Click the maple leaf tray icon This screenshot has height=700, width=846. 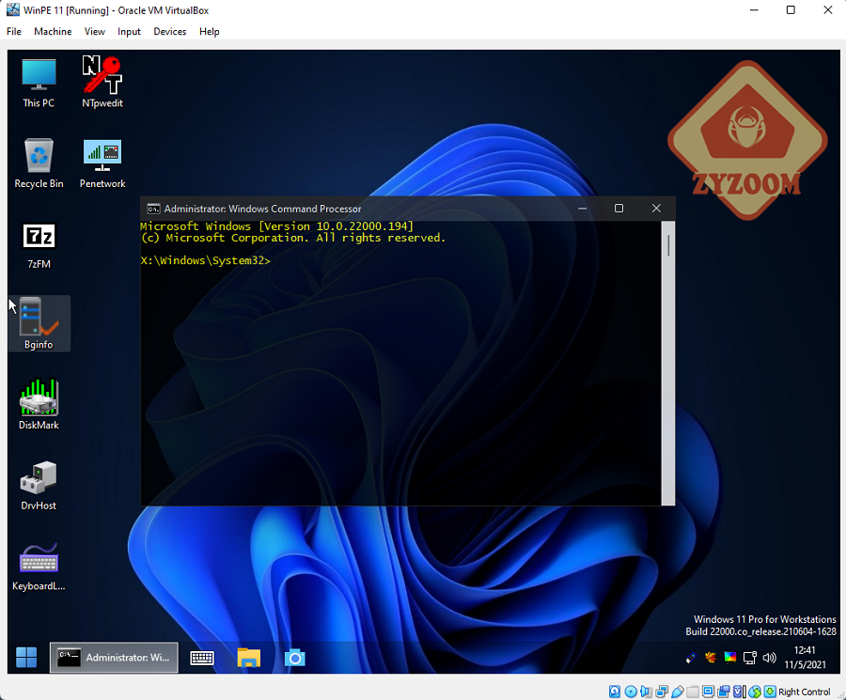tap(711, 657)
